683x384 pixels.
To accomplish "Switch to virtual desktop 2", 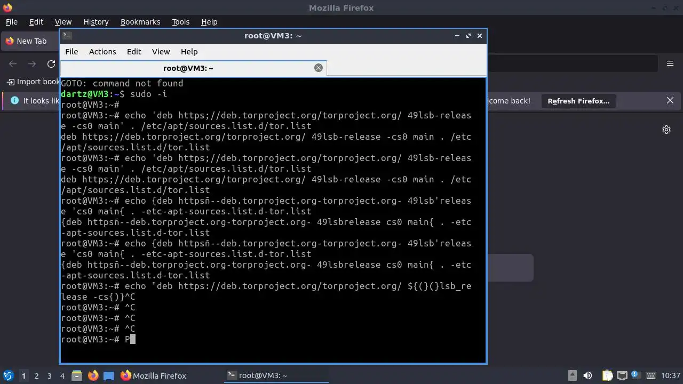I will (x=37, y=375).
